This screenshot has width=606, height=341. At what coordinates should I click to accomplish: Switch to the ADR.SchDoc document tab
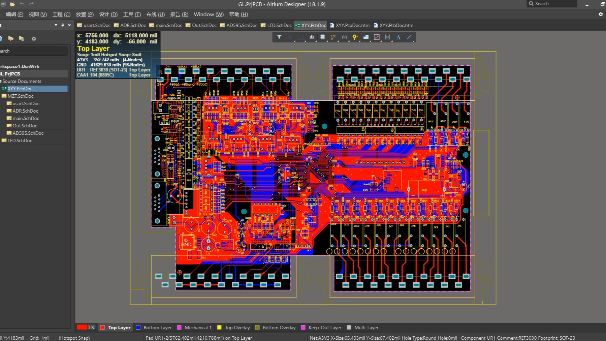pos(130,25)
